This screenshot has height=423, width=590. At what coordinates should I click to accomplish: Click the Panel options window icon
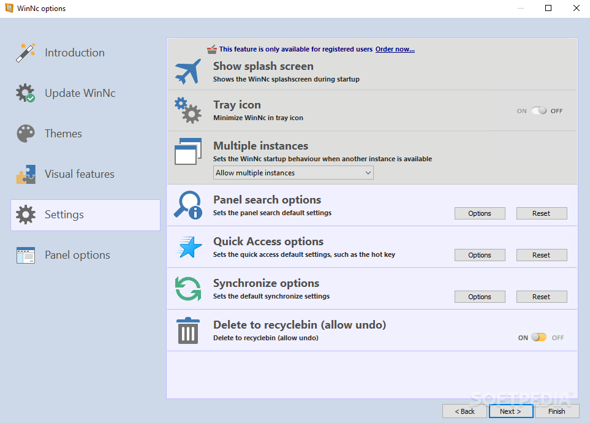[x=26, y=255]
